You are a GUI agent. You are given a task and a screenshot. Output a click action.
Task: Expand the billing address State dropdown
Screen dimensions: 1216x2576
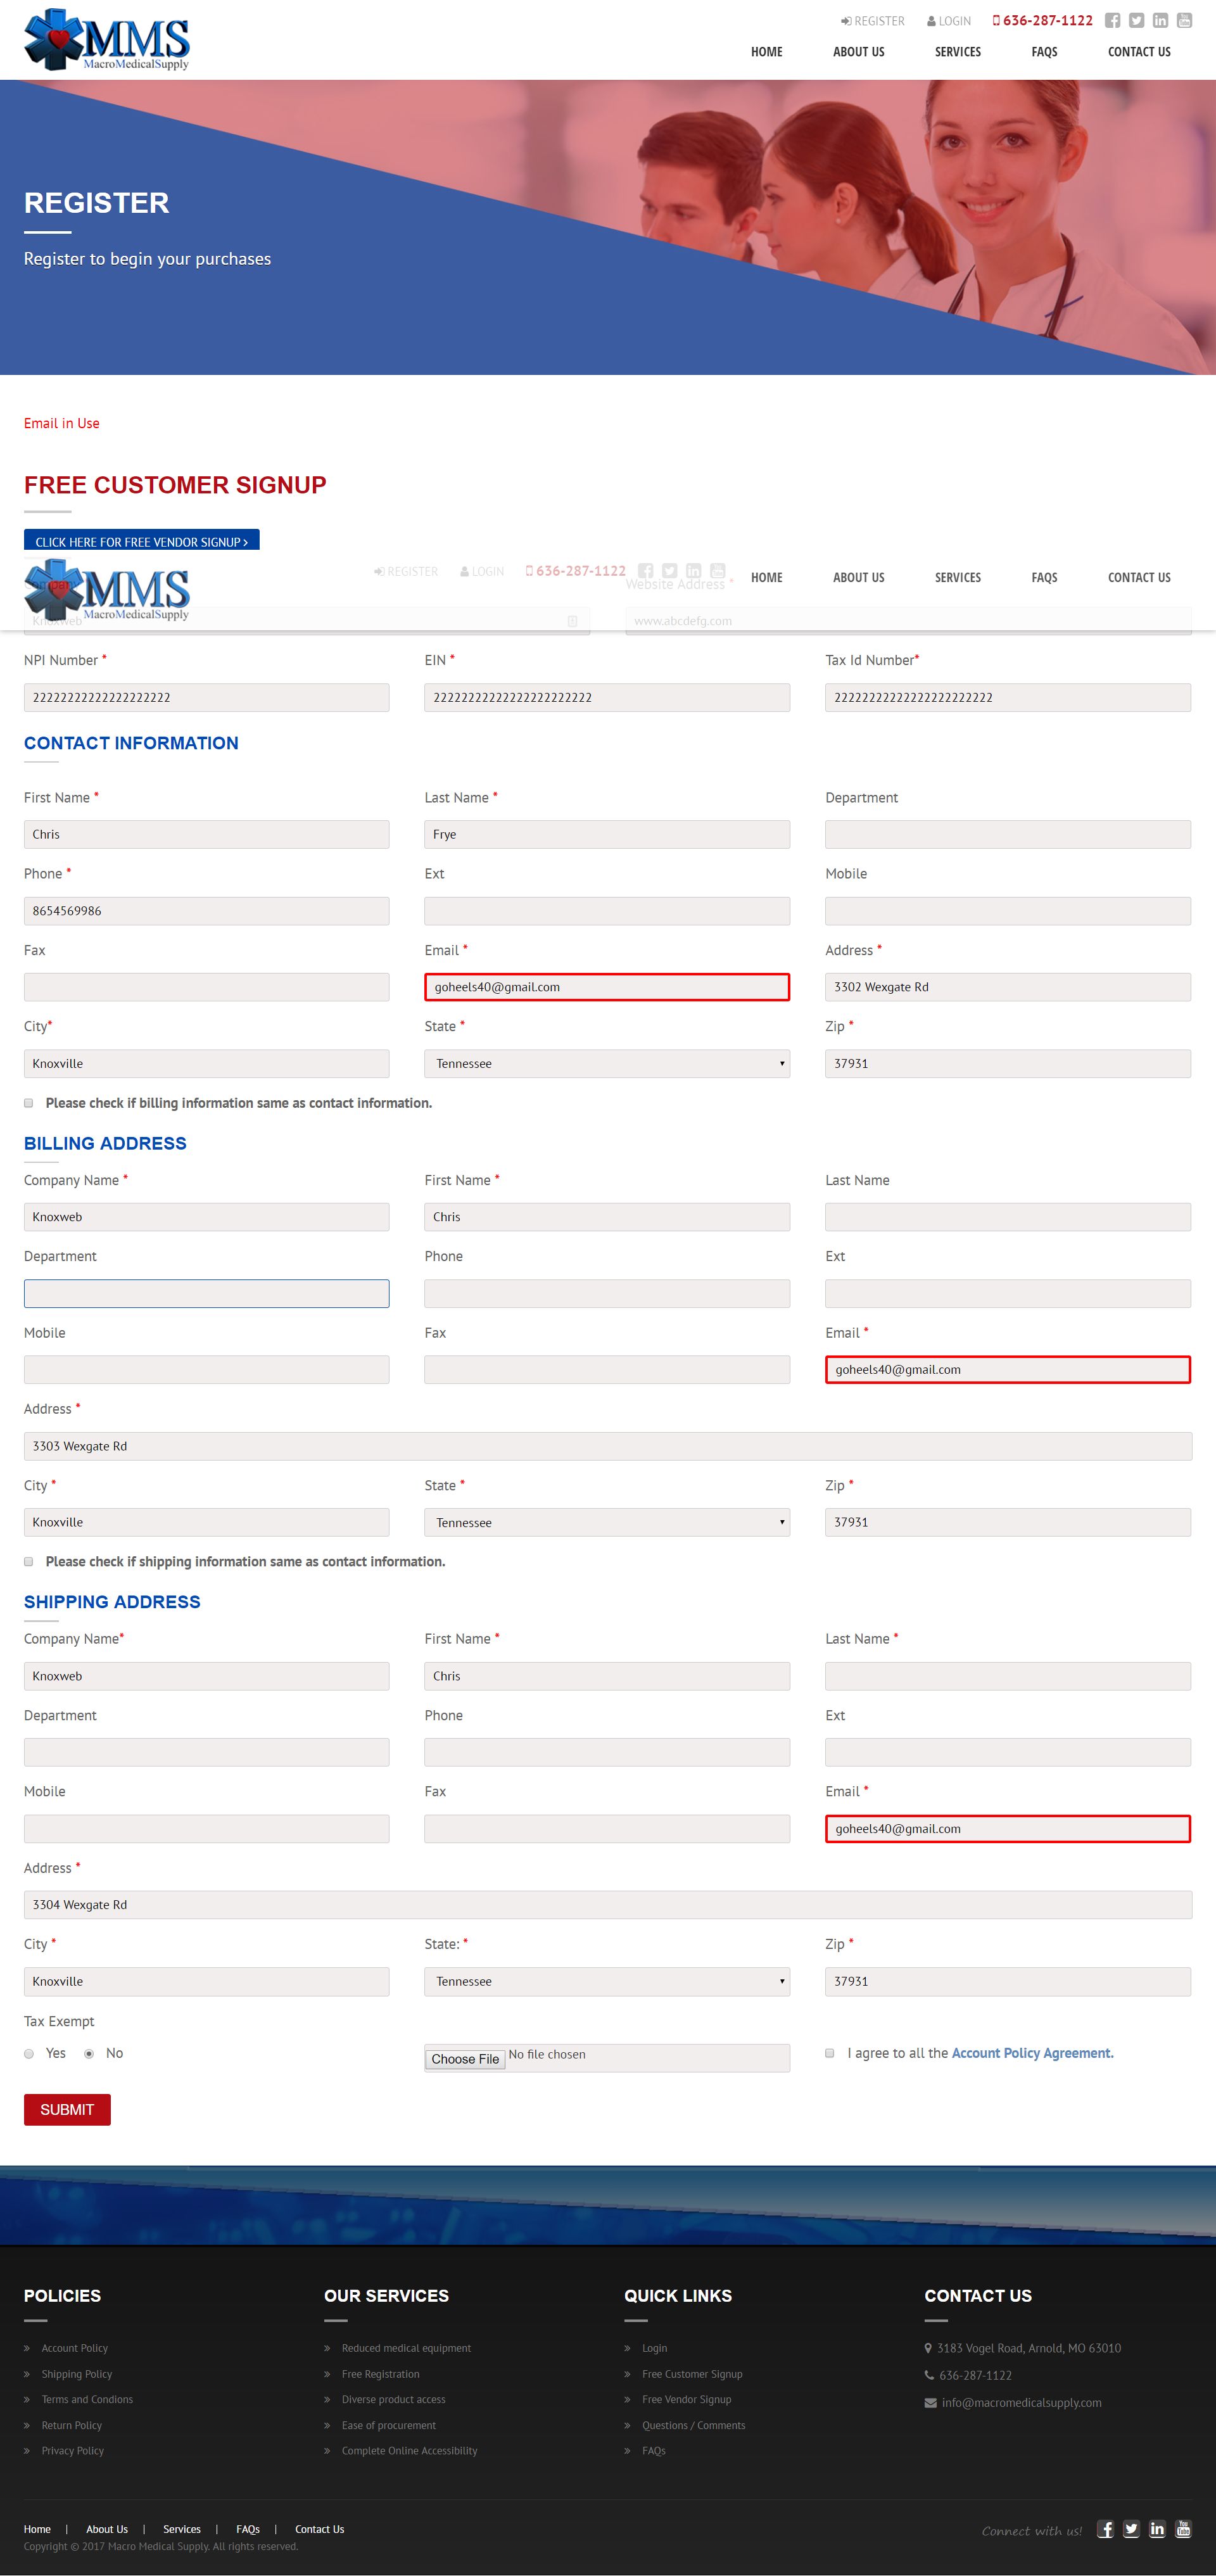(x=606, y=1522)
